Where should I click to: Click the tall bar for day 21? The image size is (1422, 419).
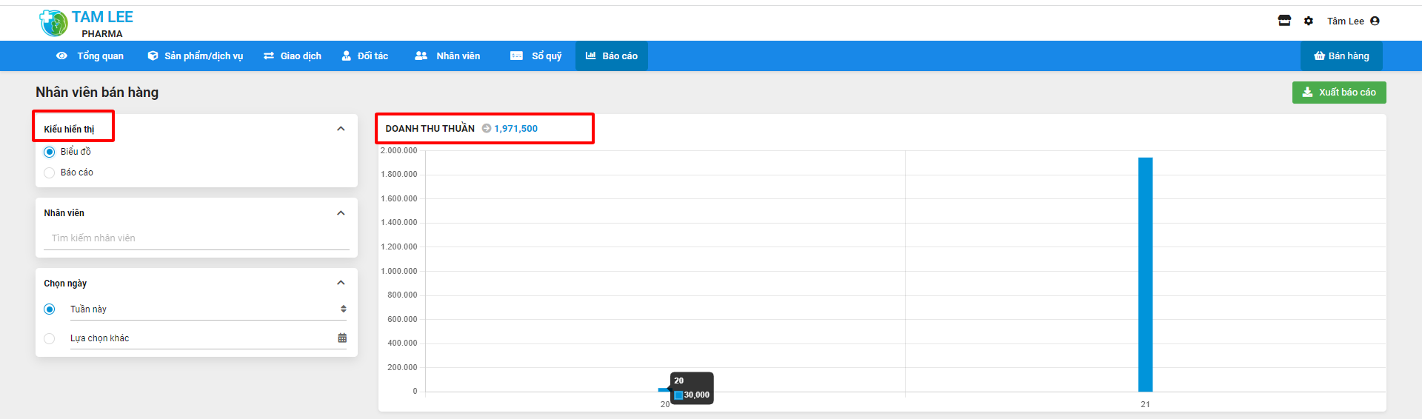(1145, 274)
